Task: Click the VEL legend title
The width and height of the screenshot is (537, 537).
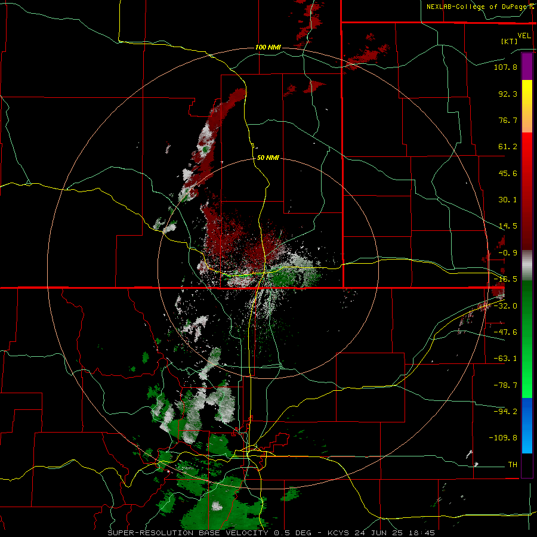Action: tap(524, 36)
